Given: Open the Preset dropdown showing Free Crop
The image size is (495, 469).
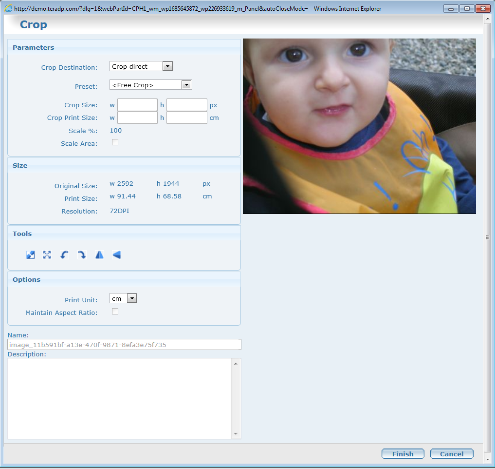Looking at the screenshot, I should (x=150, y=85).
